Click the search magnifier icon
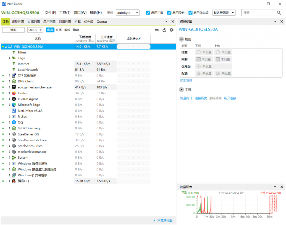286x225 pixels. pyautogui.click(x=279, y=13)
